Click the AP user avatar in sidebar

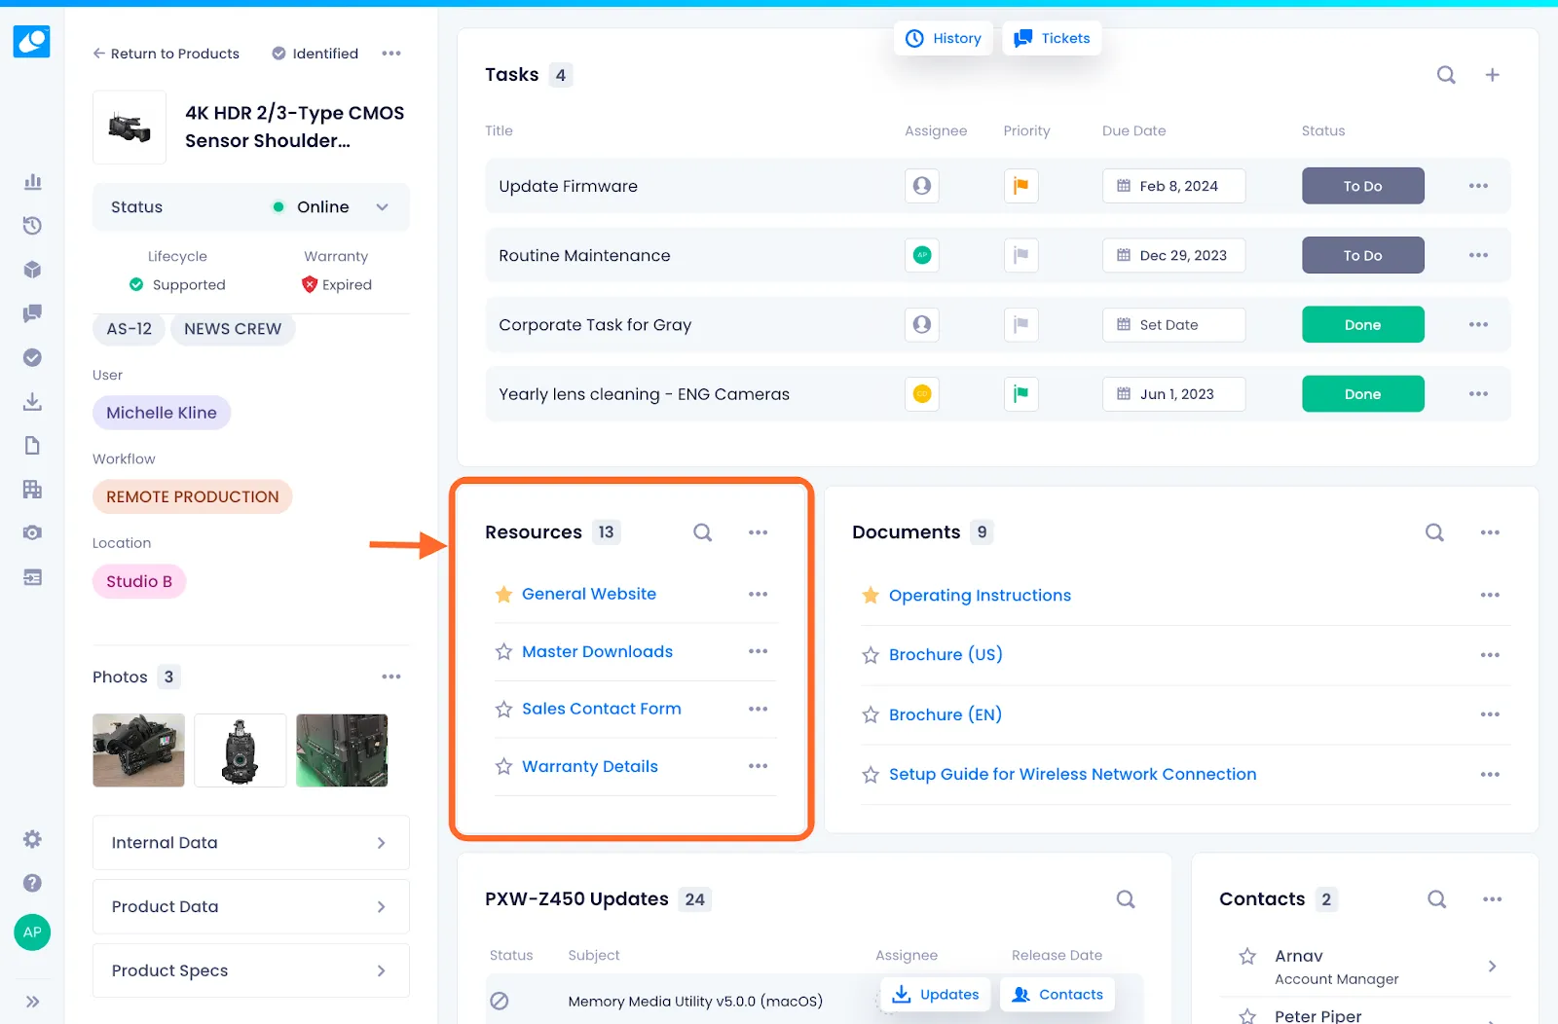click(x=32, y=933)
